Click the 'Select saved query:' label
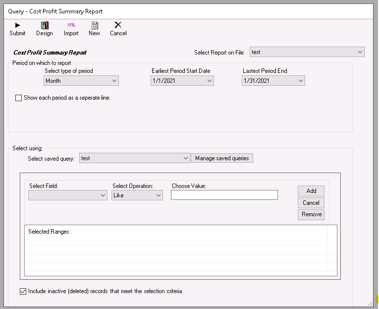 click(51, 159)
